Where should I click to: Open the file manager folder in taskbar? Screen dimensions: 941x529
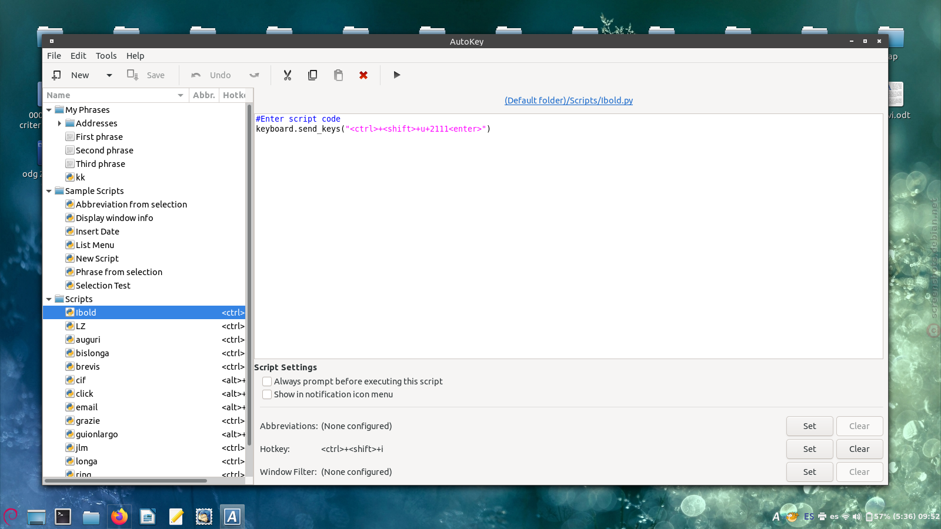click(x=91, y=517)
